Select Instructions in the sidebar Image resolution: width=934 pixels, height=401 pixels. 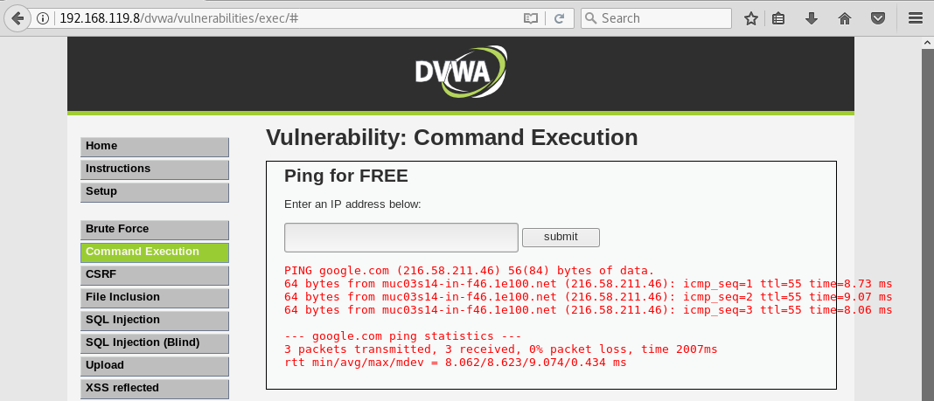pos(155,169)
